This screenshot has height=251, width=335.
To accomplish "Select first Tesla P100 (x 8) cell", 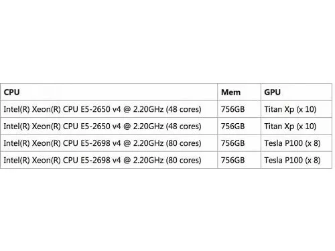I will point(296,143).
